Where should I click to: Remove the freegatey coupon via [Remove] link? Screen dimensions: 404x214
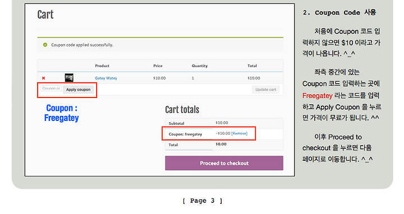tap(240, 133)
